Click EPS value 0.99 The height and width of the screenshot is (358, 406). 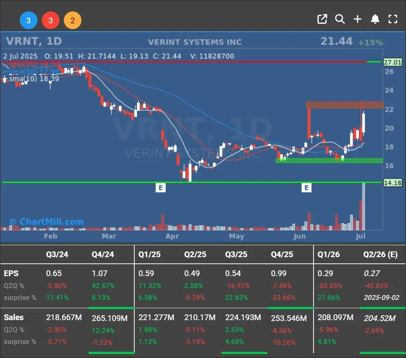(x=279, y=273)
